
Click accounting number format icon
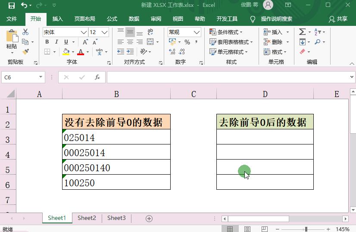click(x=172, y=42)
